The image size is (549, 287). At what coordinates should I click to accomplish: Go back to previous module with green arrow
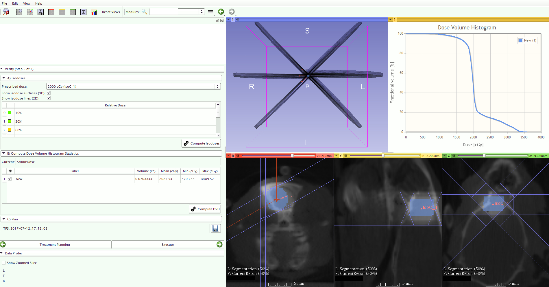[x=221, y=12]
